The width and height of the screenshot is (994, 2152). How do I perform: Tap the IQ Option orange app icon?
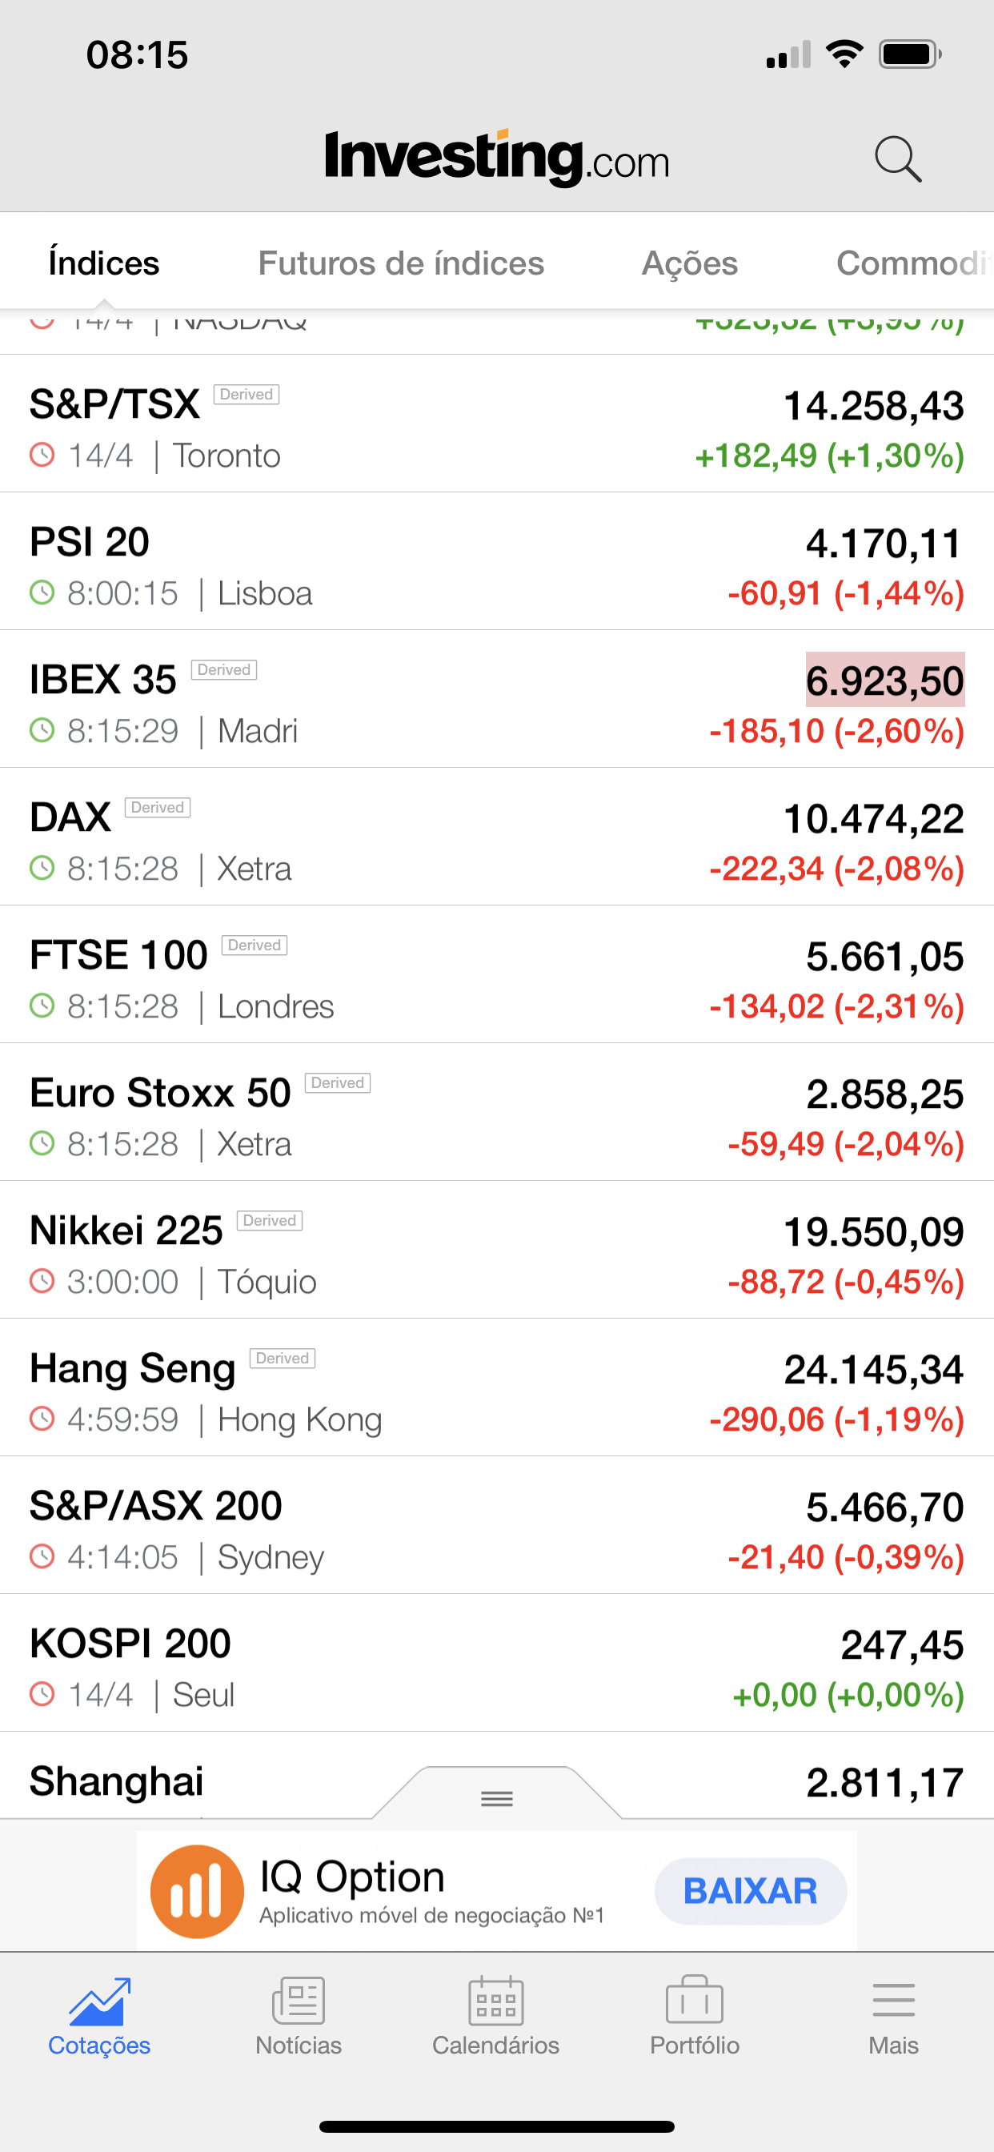(197, 1891)
